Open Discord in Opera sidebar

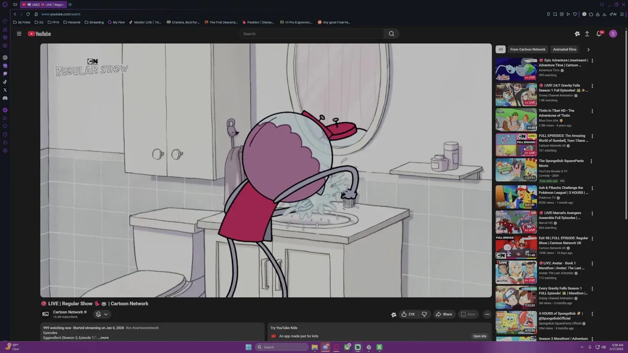coord(5,98)
